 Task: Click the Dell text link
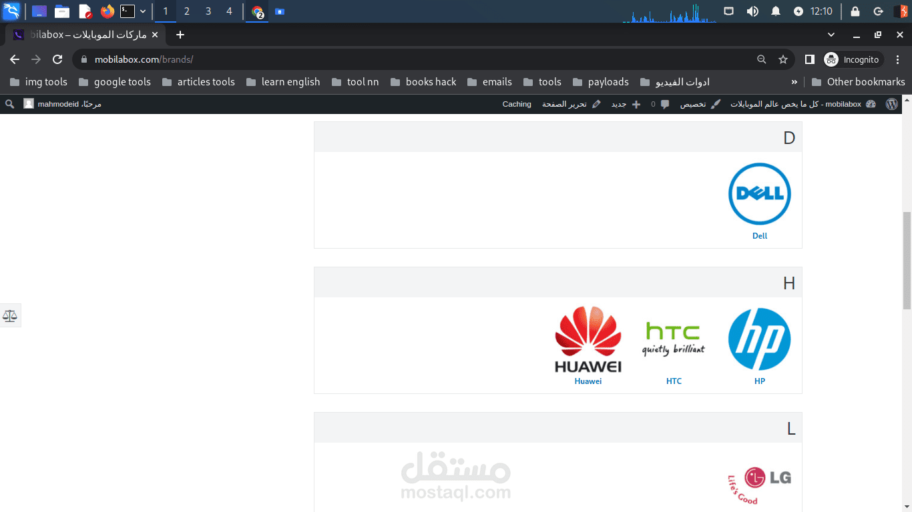(x=760, y=236)
